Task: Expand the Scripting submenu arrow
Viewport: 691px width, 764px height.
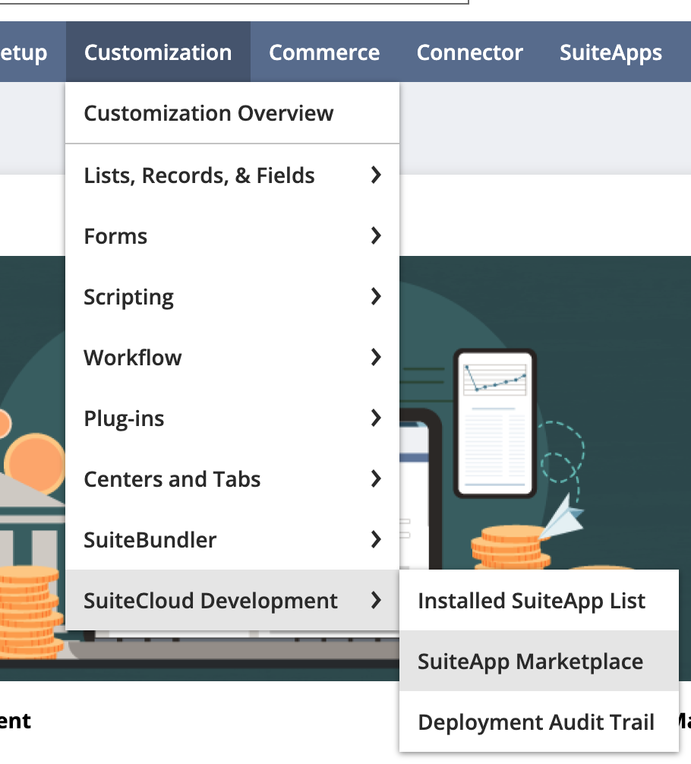Action: (376, 296)
